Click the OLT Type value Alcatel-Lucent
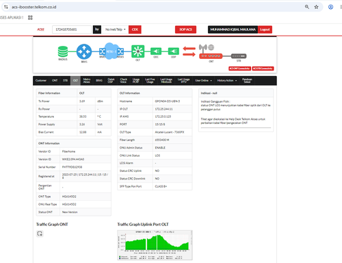The image size is (342, 263). tap(170, 132)
